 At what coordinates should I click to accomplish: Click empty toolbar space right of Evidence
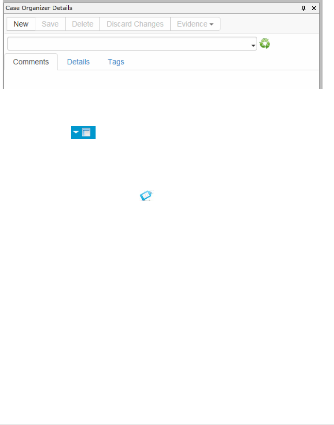269,24
